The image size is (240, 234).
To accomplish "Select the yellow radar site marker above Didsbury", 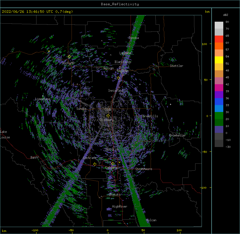I will pos(108,116).
